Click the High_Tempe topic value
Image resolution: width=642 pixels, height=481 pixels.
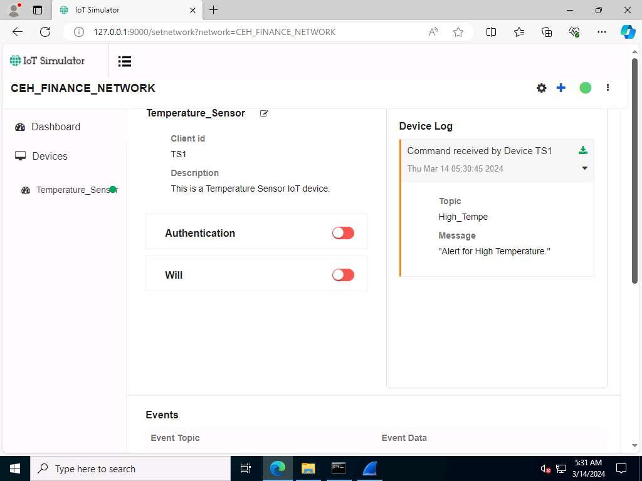463,217
